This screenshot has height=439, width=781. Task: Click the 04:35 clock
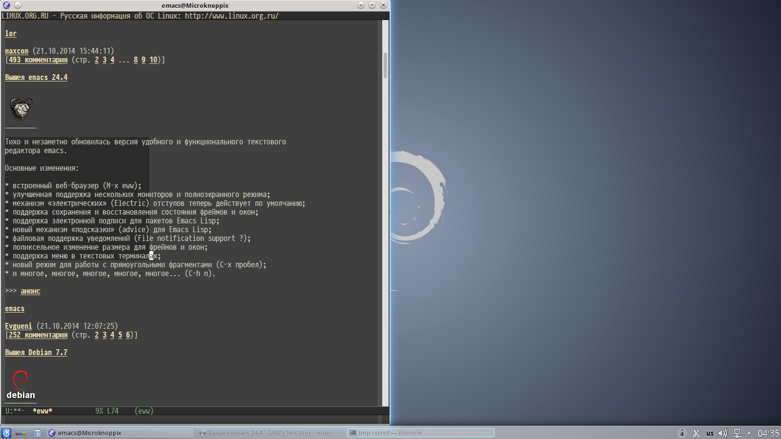pos(768,433)
